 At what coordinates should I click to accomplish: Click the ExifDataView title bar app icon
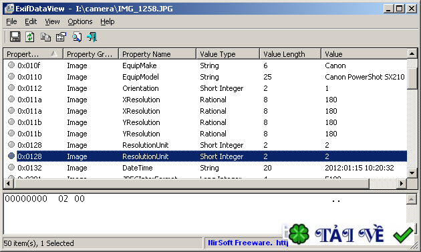click(9, 9)
